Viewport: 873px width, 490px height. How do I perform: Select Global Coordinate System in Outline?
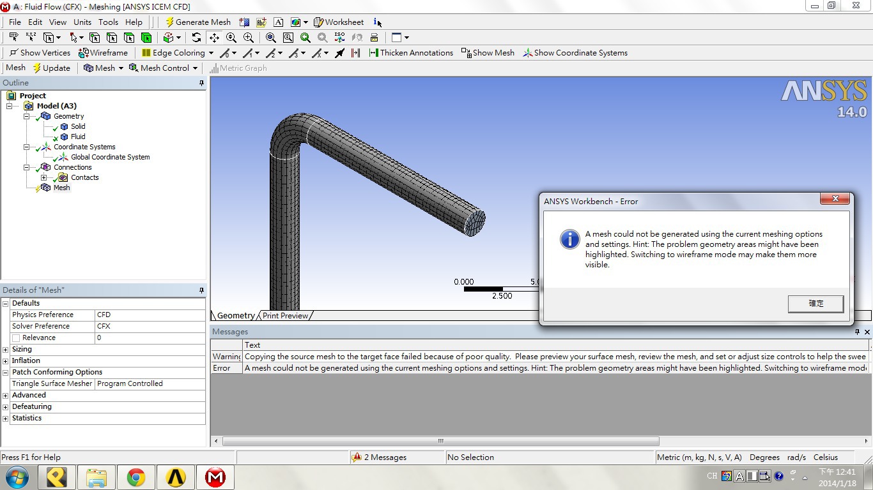pyautogui.click(x=110, y=158)
